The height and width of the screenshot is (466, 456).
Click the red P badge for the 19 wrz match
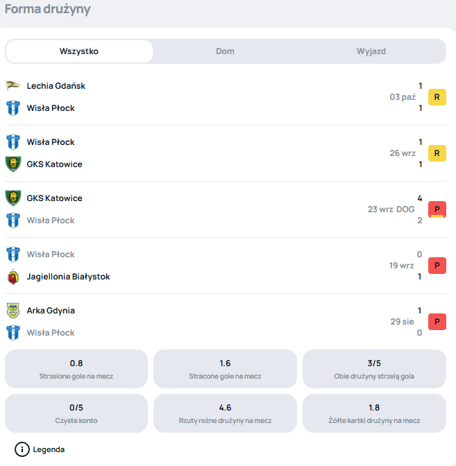click(x=437, y=266)
